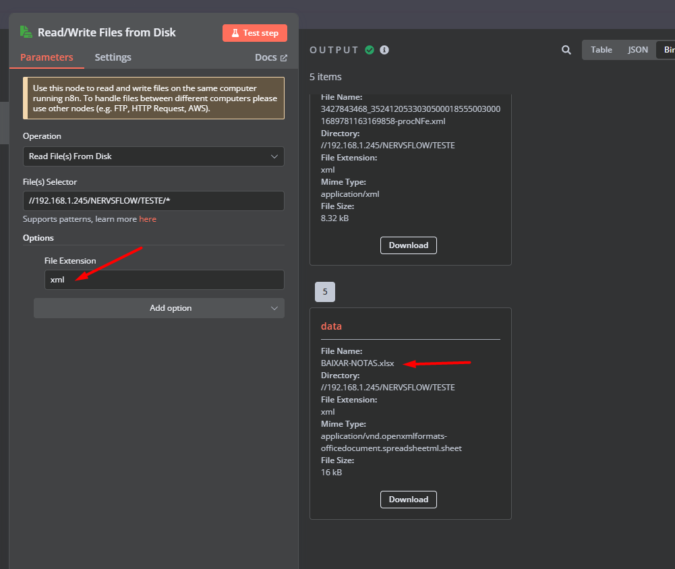Switch output view to JSON
The image size is (675, 569).
click(x=638, y=50)
